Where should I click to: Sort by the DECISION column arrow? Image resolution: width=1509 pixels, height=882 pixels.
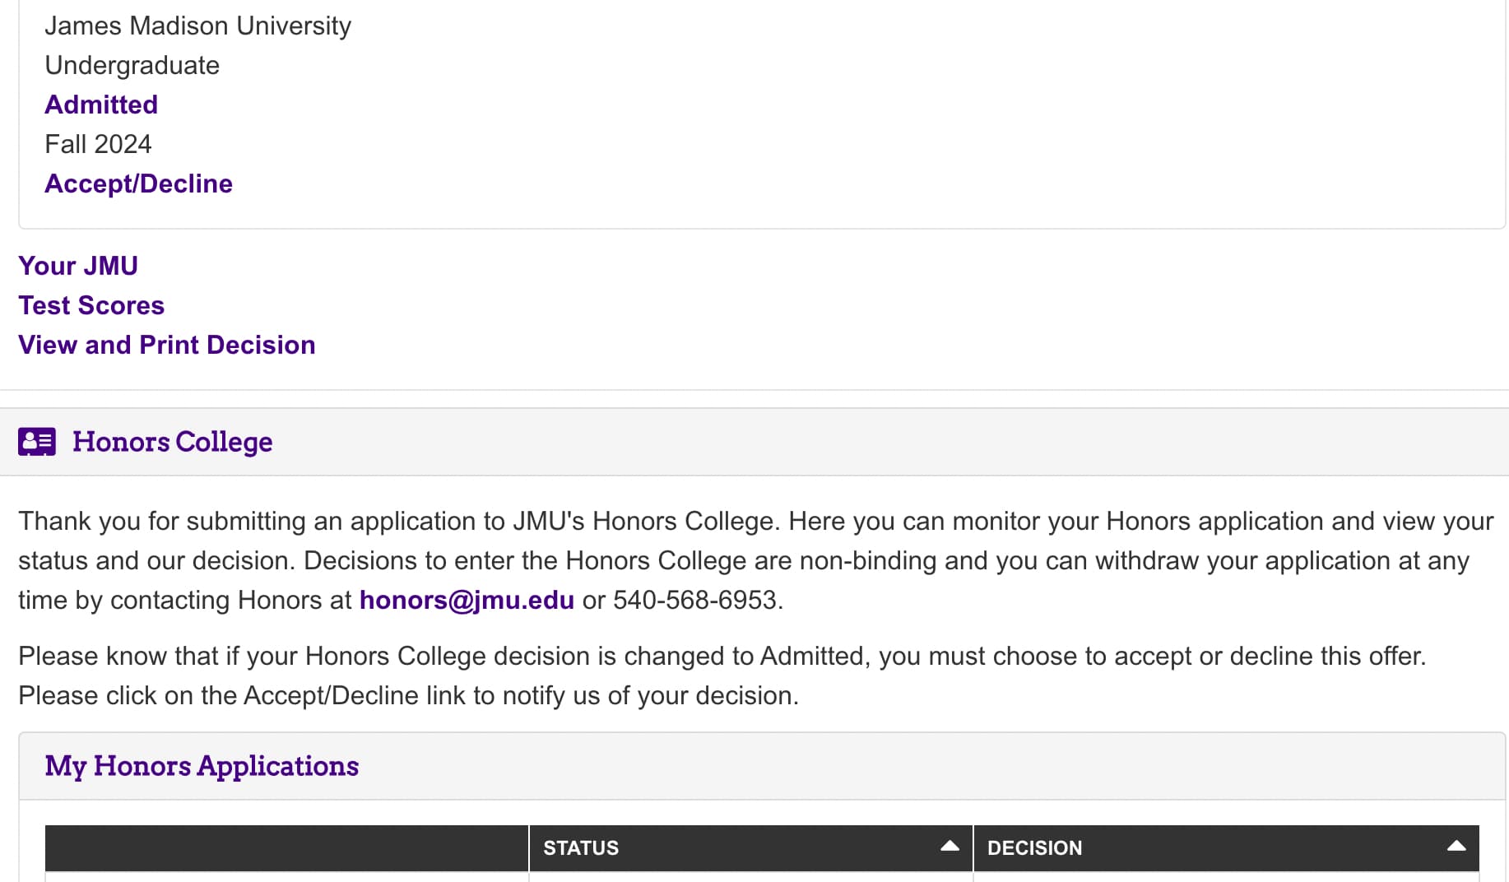(1456, 847)
